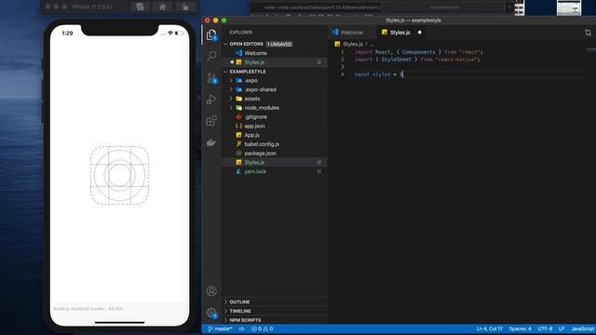The width and height of the screenshot is (596, 335).
Task: Click the split editor icon in VS Code
Action: pyautogui.click(x=588, y=33)
